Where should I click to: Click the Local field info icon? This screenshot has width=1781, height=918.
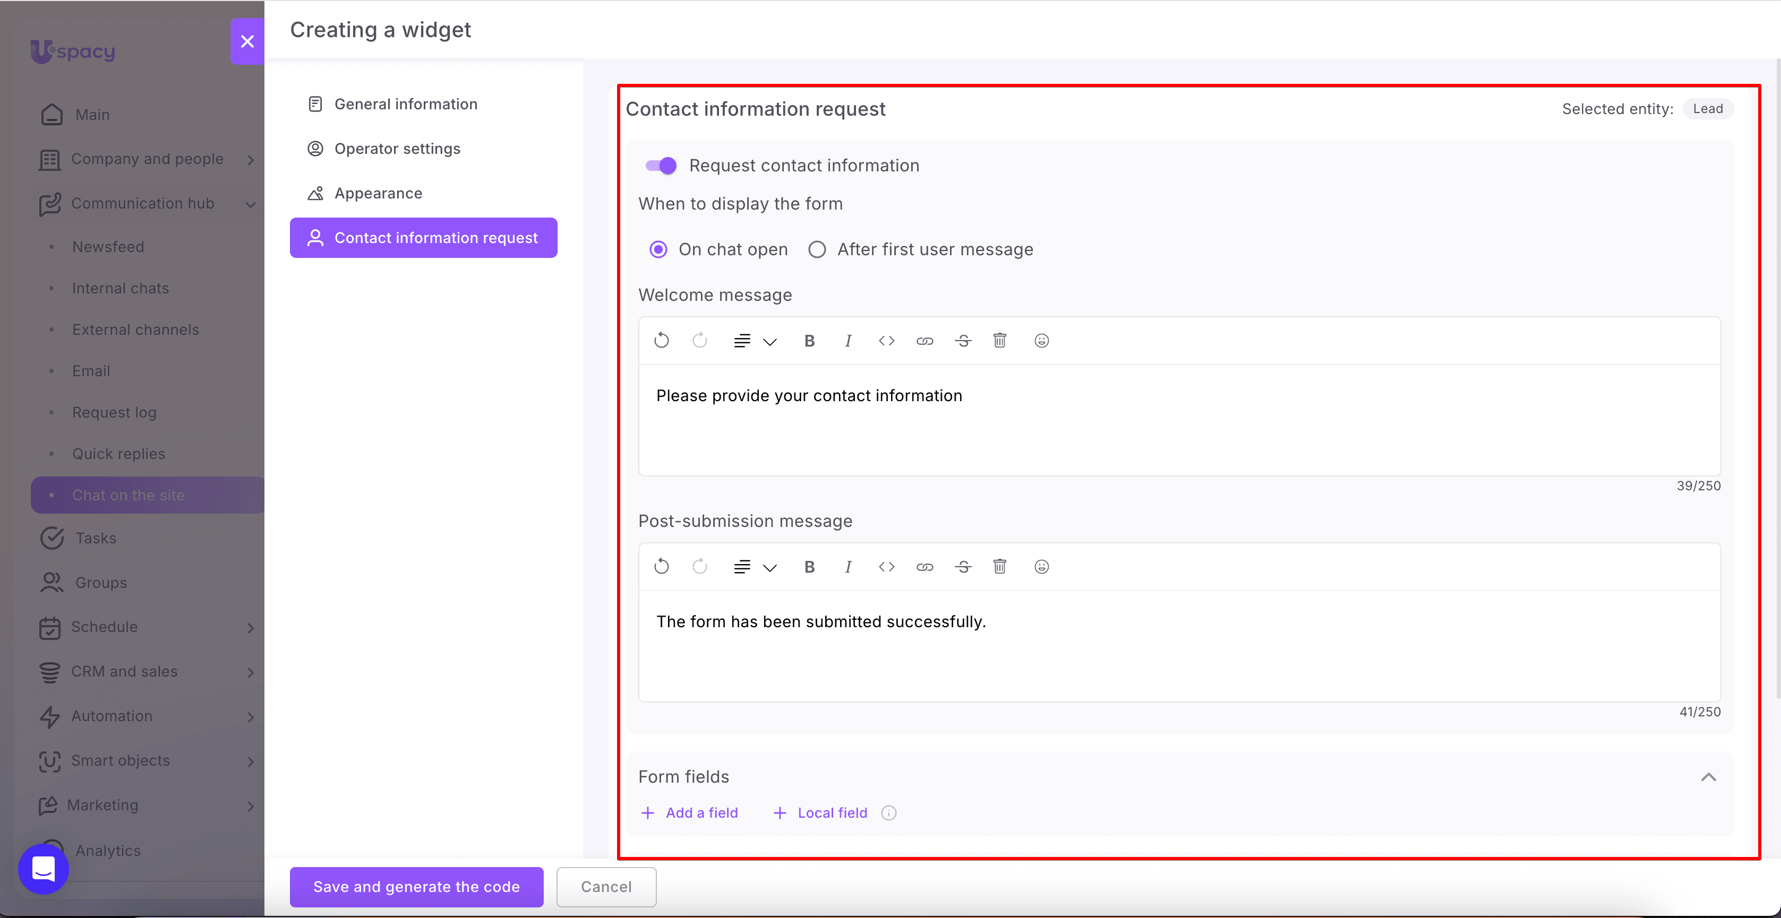[889, 813]
